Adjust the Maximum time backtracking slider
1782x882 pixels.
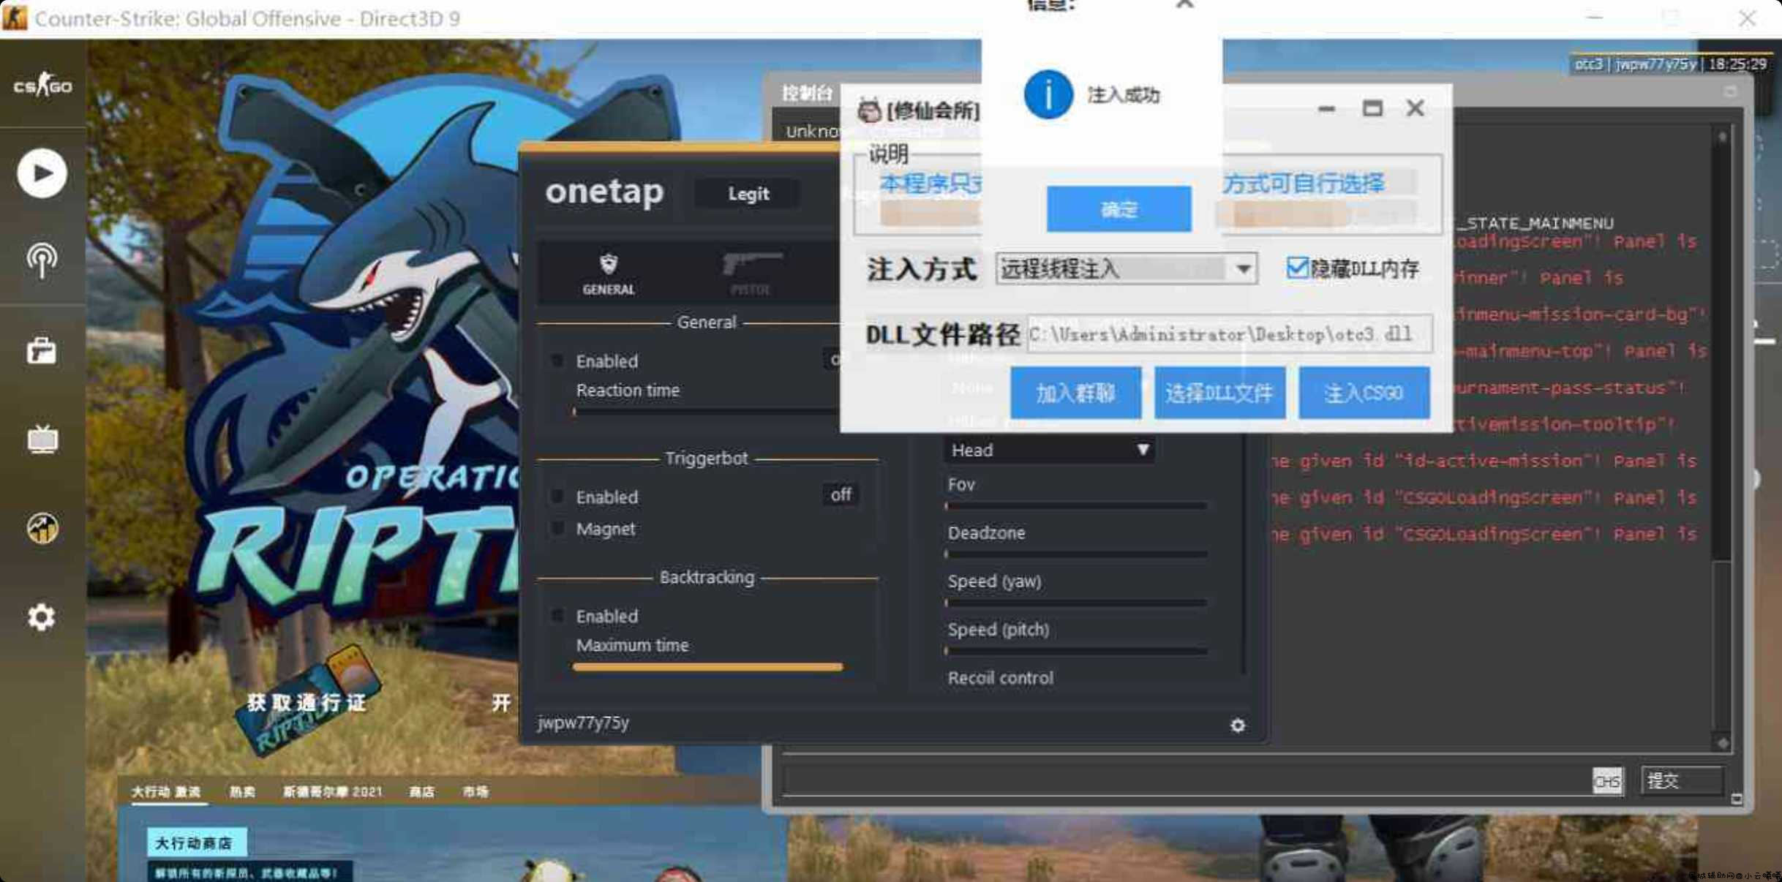[707, 667]
